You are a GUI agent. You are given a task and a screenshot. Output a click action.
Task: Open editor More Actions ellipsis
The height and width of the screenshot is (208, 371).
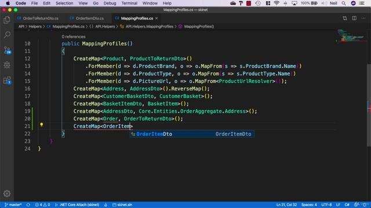pyautogui.click(x=363, y=18)
